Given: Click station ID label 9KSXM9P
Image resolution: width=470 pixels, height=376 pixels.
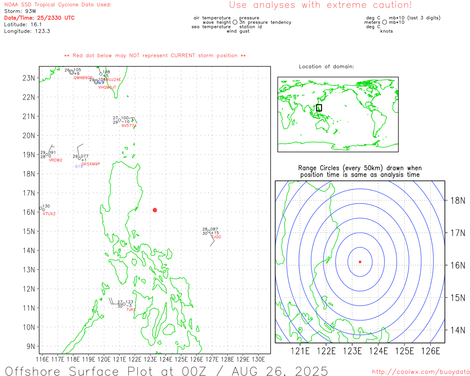Looking at the screenshot, I should tap(91, 164).
